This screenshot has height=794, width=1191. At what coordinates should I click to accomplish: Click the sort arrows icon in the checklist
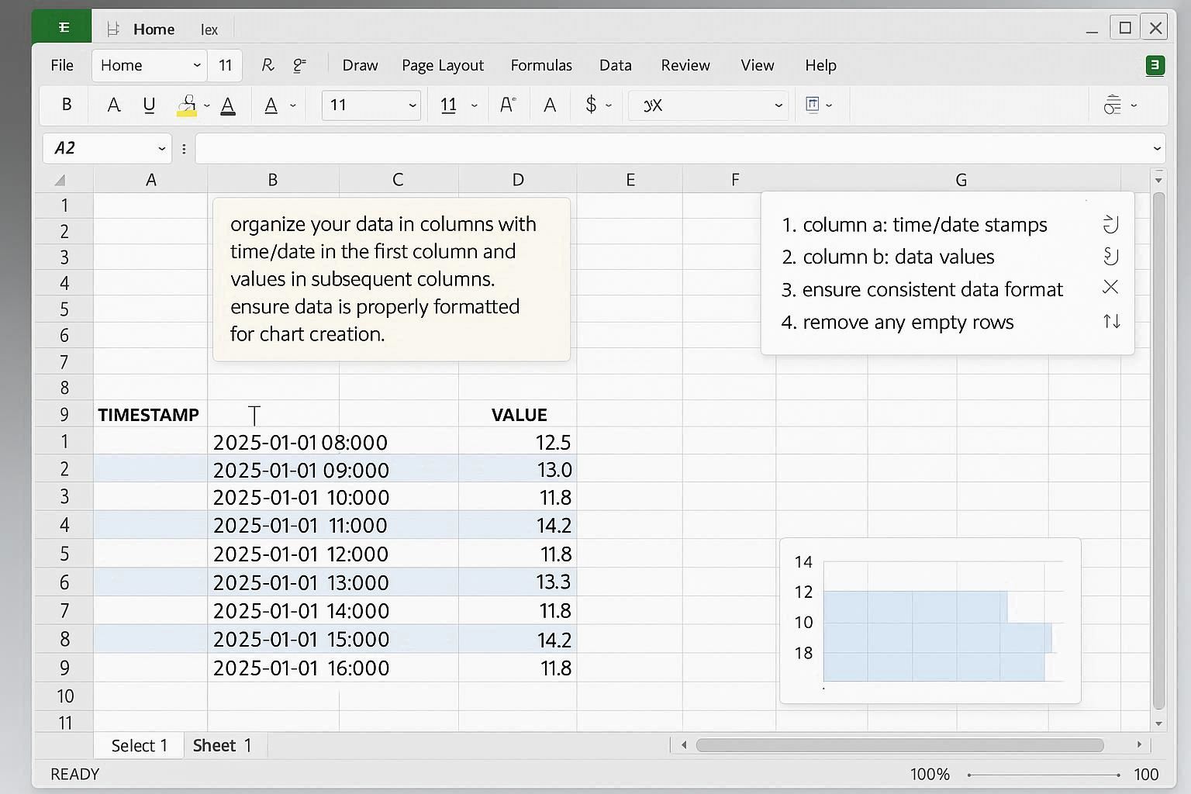(x=1111, y=321)
